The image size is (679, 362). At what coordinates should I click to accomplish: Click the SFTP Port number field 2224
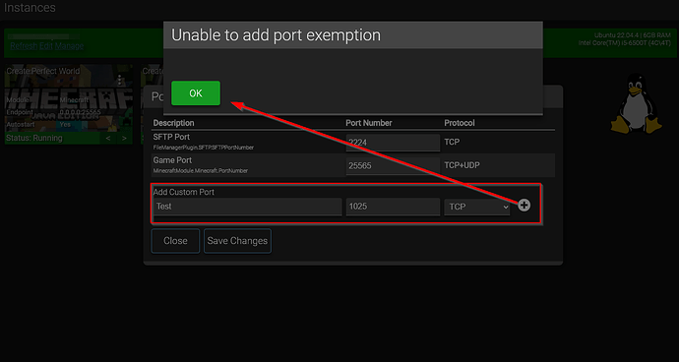(x=393, y=143)
